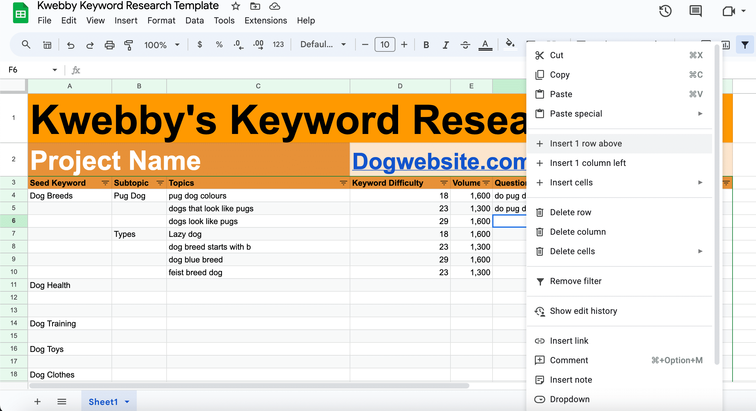Open the Extensions menu

point(266,20)
